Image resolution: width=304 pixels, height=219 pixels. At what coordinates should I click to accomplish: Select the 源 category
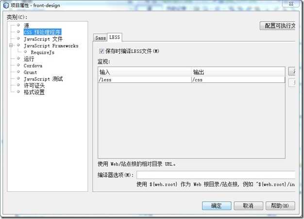click(26, 26)
